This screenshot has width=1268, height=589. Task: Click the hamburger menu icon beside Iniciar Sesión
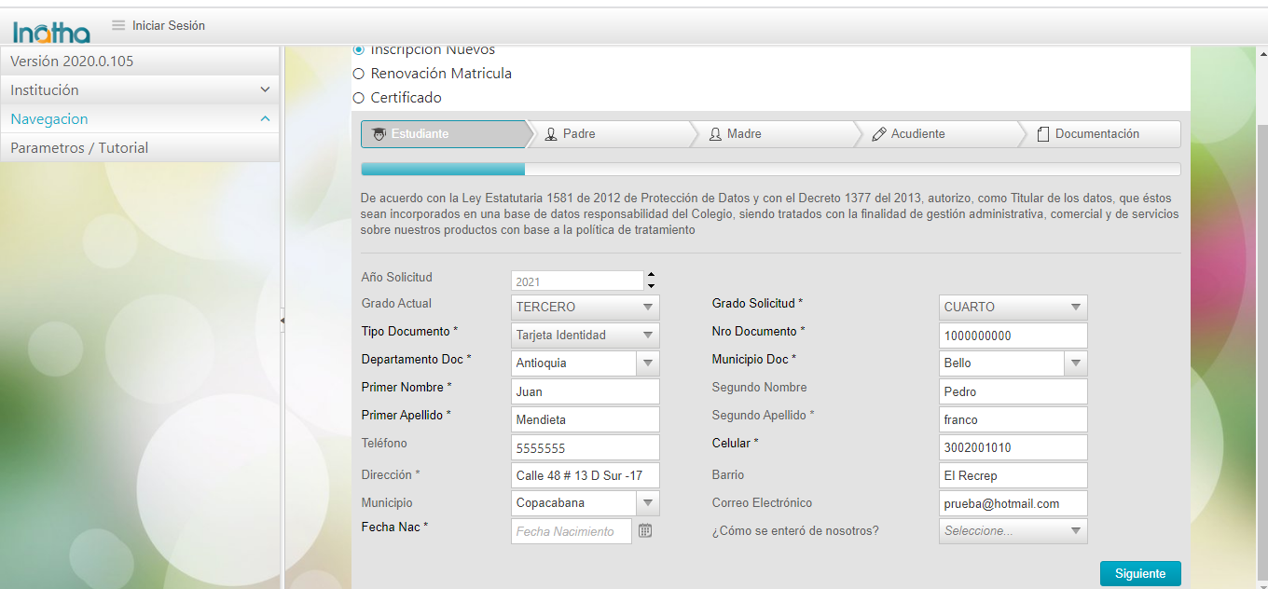point(118,25)
